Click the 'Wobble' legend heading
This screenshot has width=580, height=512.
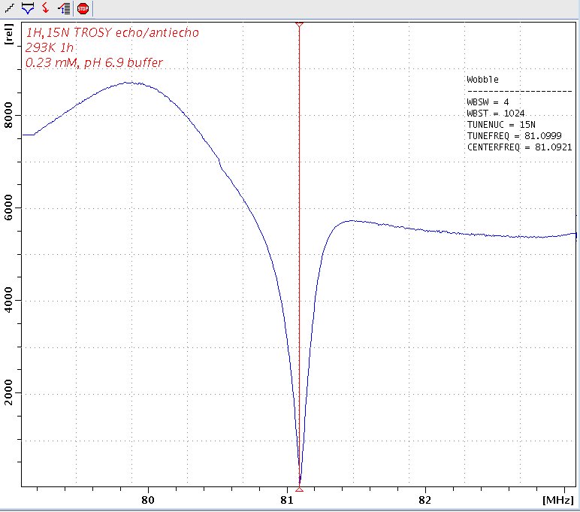click(x=482, y=80)
